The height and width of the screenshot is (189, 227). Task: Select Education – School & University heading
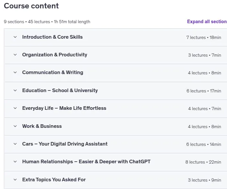pos(60,90)
